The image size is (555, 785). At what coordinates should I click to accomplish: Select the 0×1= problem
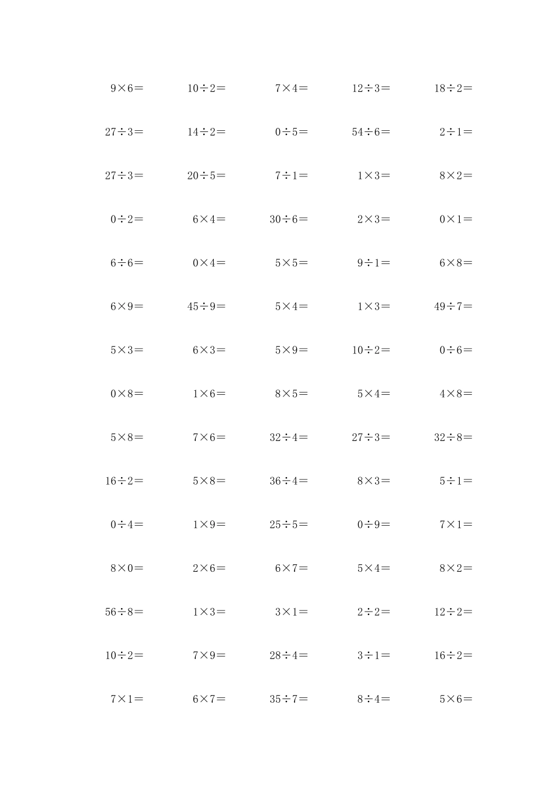tap(456, 220)
